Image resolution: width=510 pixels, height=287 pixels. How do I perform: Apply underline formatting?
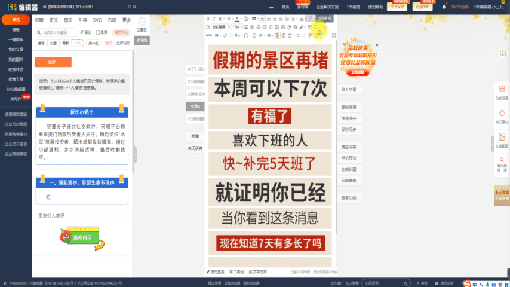(220, 19)
